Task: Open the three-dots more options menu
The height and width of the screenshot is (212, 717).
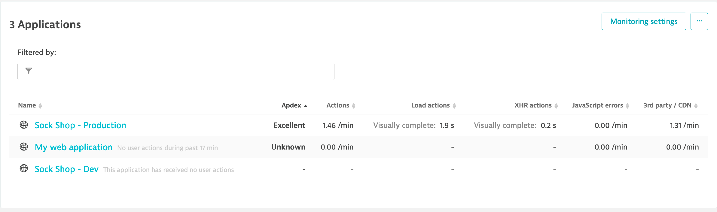Action: point(699,21)
